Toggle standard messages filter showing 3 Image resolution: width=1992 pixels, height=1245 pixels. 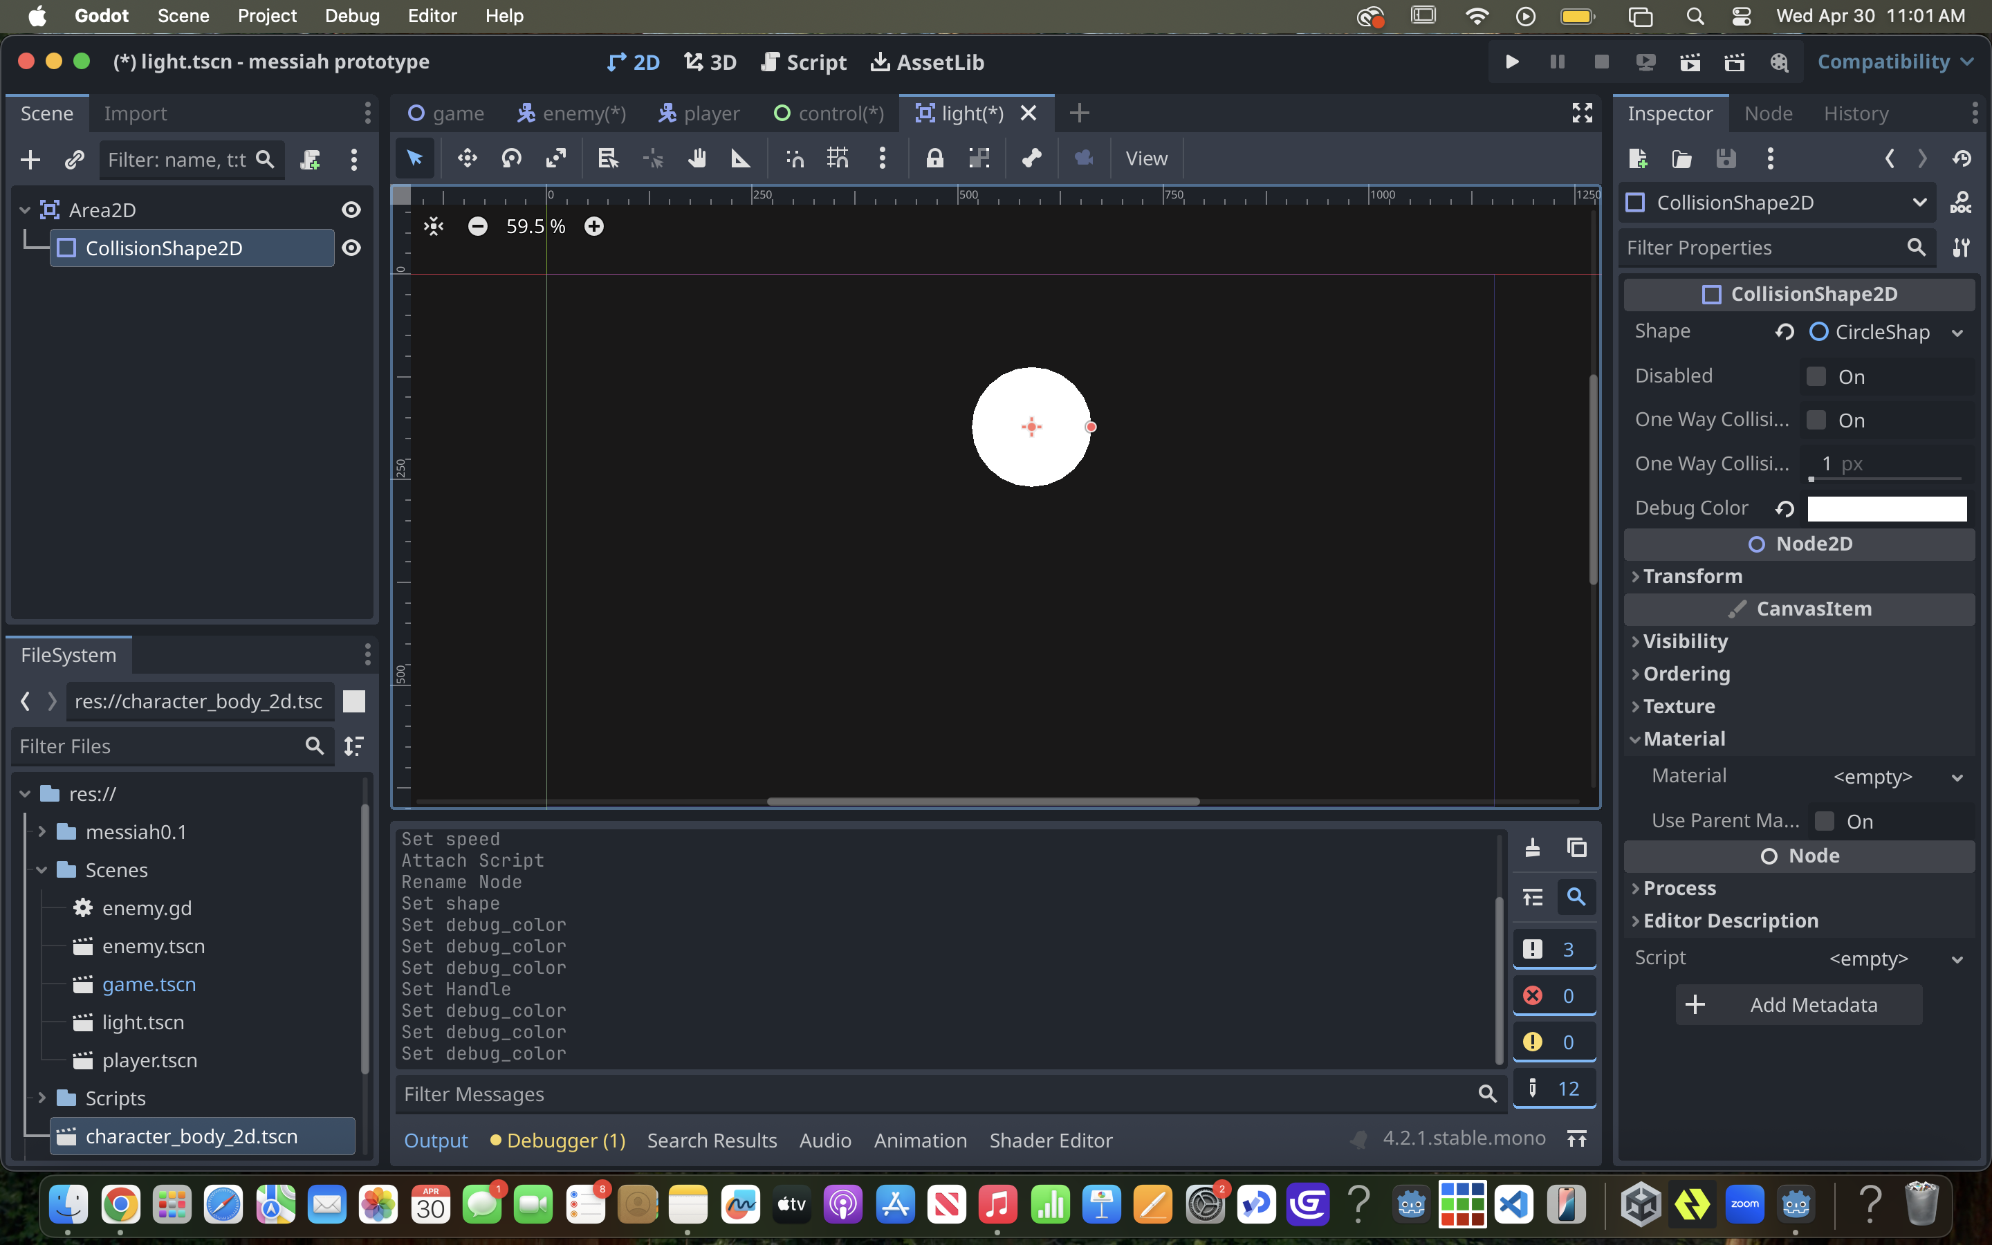[1554, 950]
